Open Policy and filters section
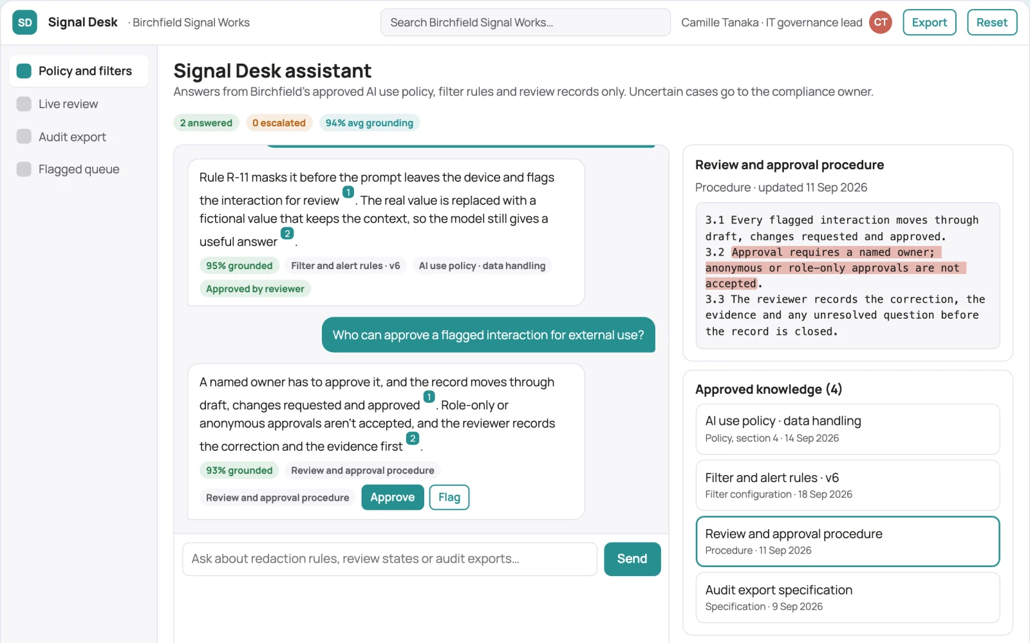This screenshot has height=643, width=1030. (x=79, y=71)
